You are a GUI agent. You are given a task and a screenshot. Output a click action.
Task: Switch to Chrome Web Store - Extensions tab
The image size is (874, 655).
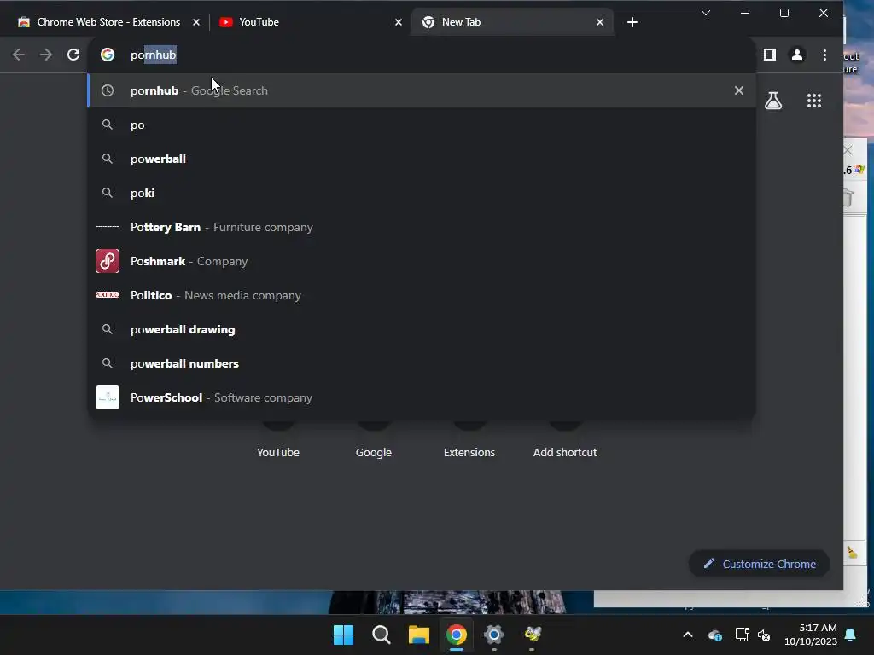click(x=108, y=22)
